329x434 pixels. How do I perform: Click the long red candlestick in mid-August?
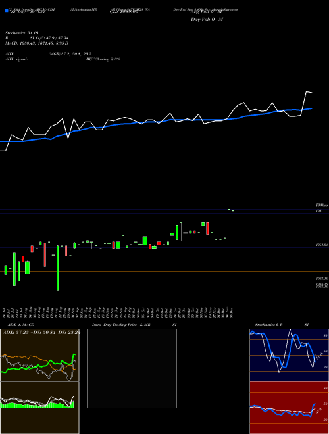pos(45,254)
